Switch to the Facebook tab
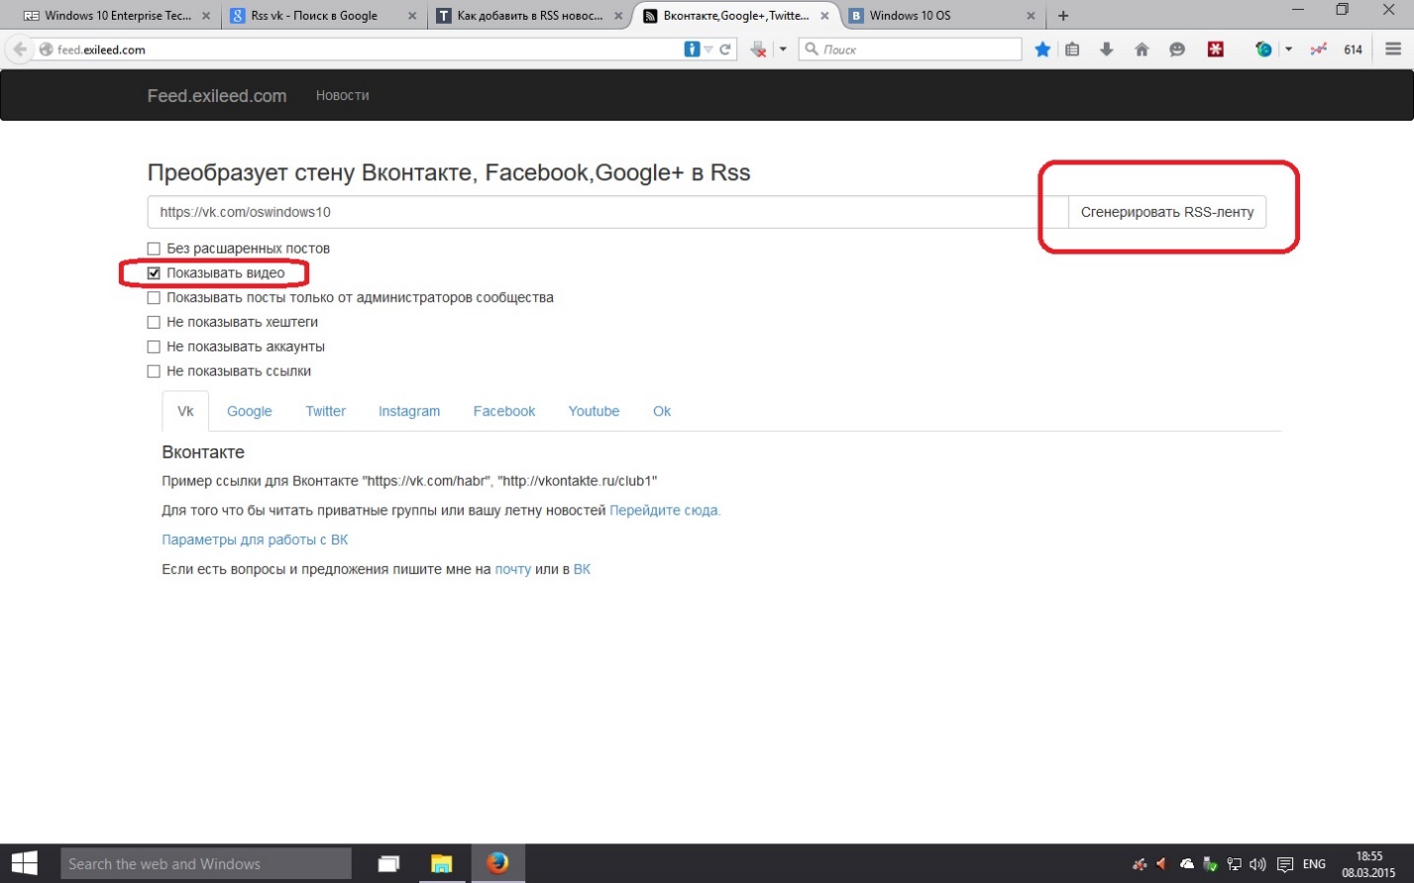Image resolution: width=1414 pixels, height=883 pixels. pos(504,411)
